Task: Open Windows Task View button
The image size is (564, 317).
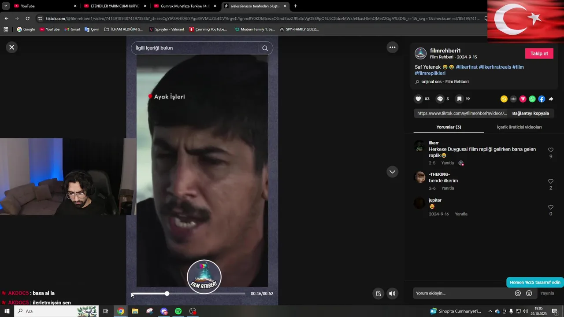Action: 106,311
